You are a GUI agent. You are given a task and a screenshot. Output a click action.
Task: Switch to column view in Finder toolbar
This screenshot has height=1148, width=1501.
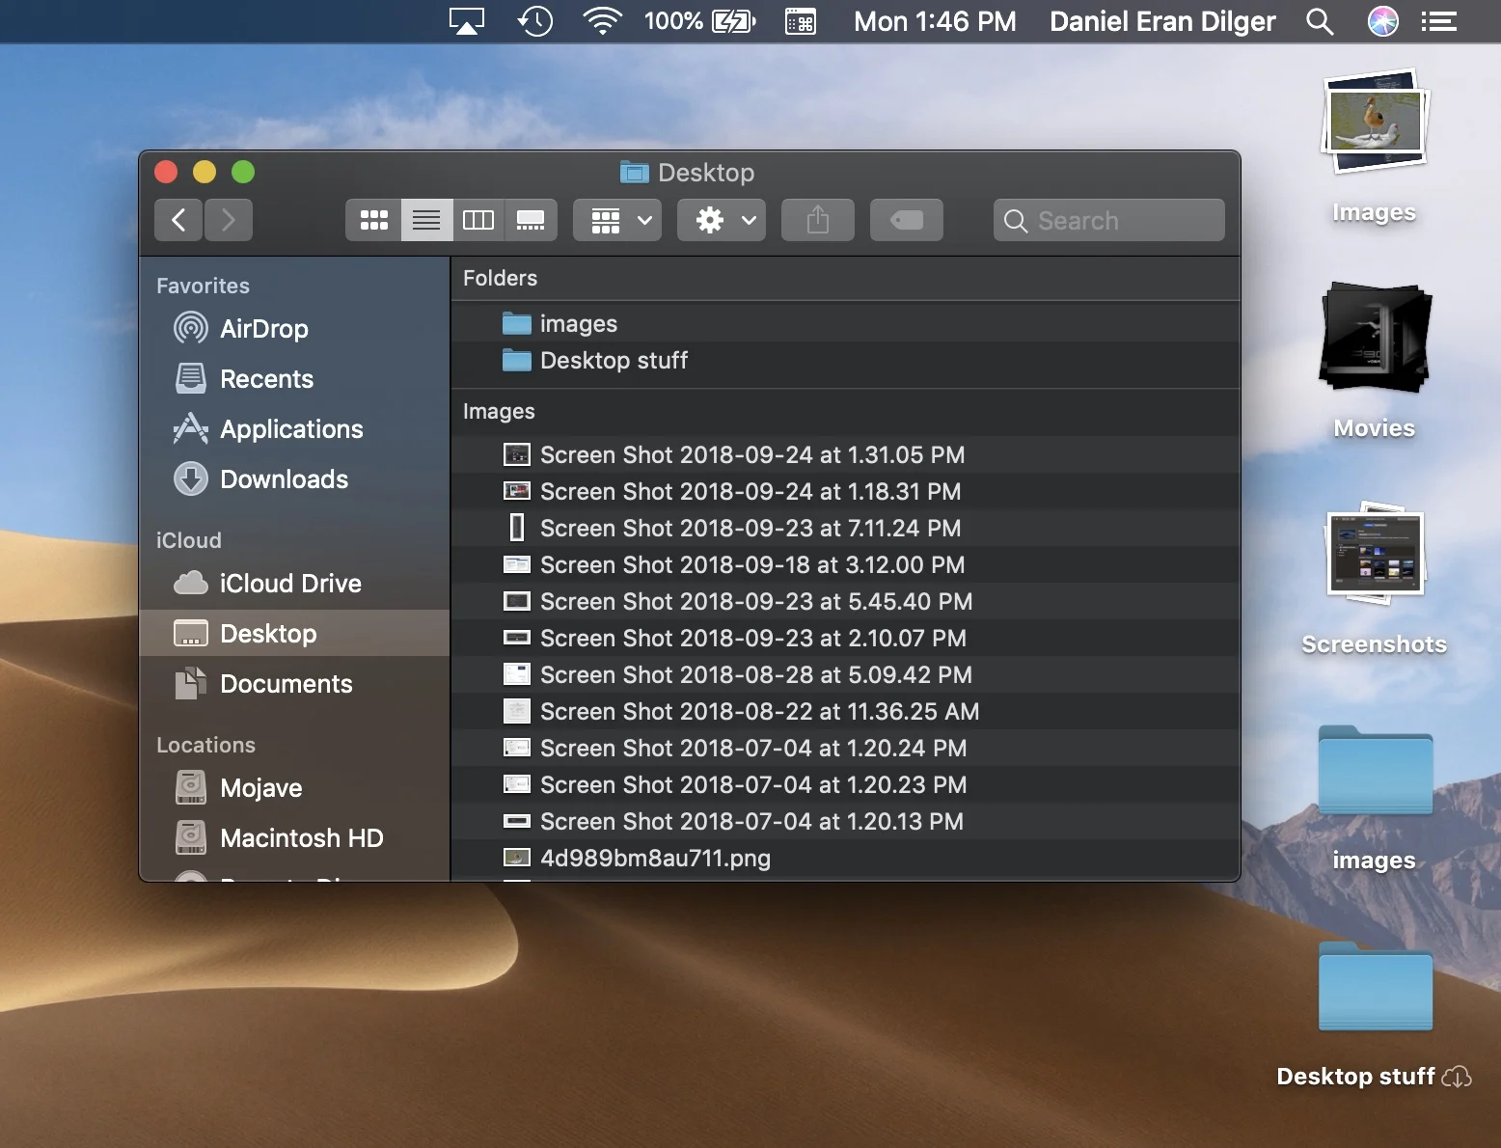478,220
